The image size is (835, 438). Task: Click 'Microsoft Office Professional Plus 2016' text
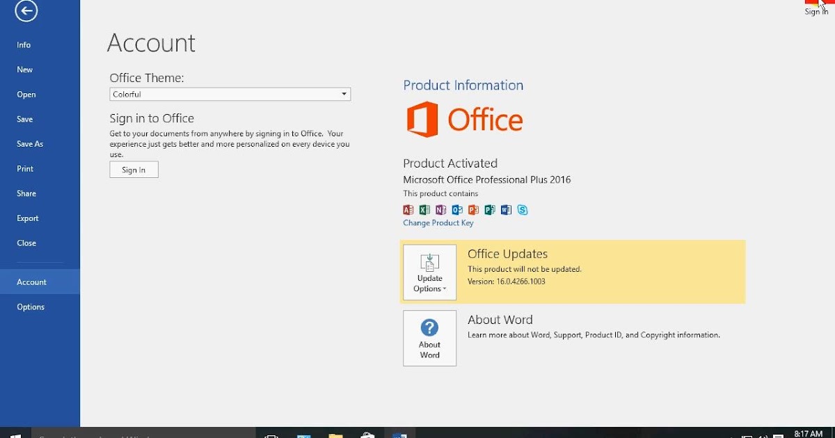click(x=487, y=179)
